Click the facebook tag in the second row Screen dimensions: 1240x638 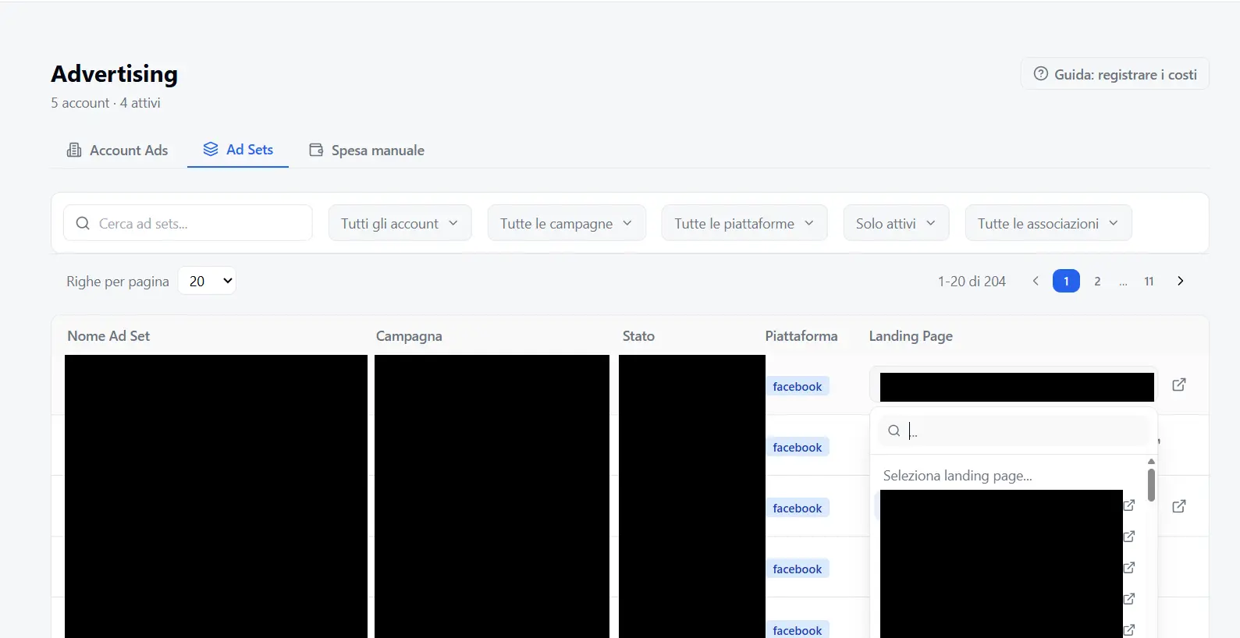click(x=798, y=447)
